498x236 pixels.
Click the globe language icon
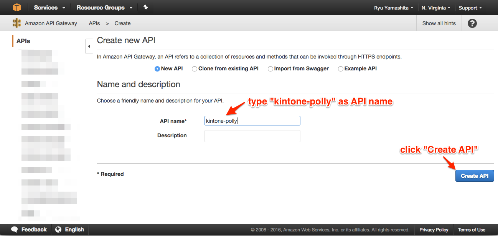click(x=58, y=229)
